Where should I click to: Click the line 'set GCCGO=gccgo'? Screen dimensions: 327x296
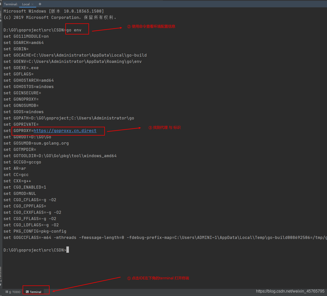[x=22, y=162]
